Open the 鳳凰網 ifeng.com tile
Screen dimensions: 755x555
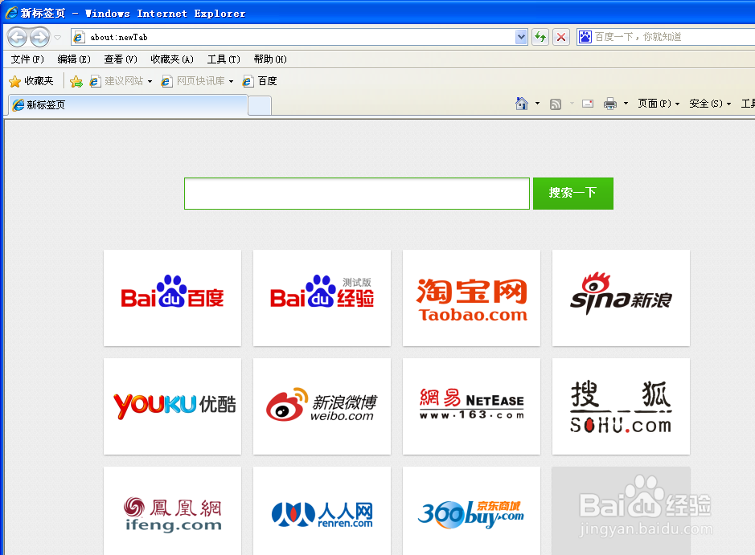172,511
